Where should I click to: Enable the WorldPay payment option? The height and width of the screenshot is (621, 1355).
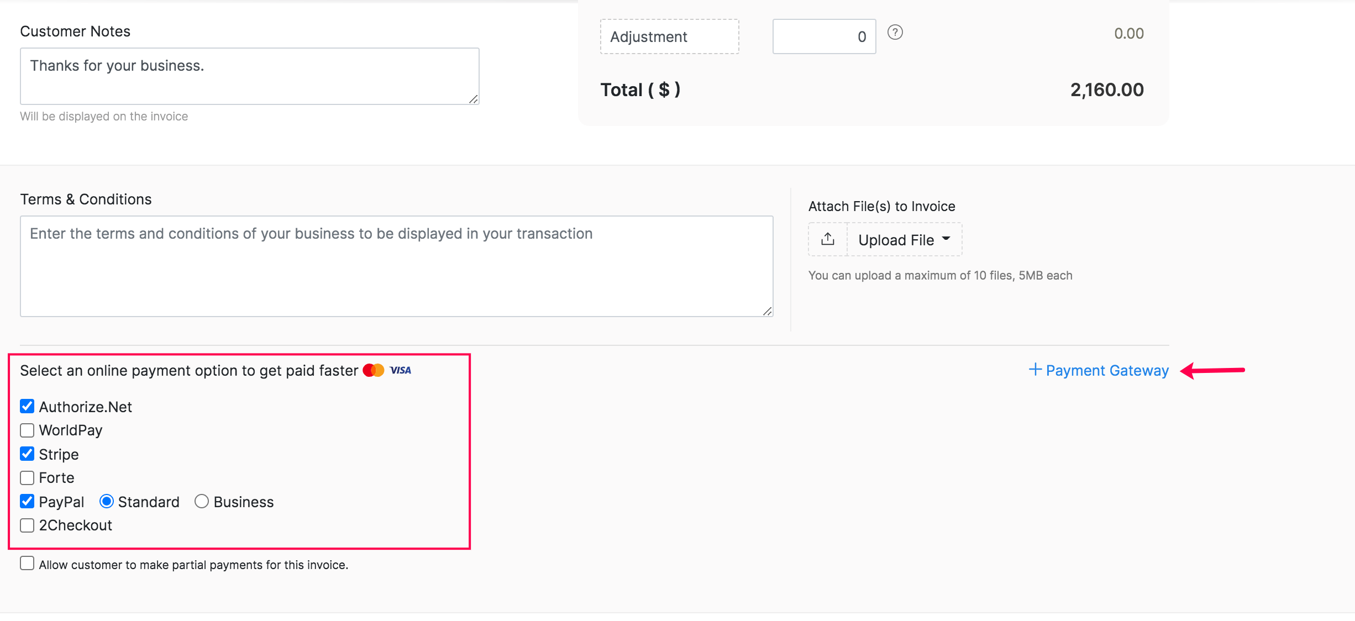click(x=27, y=430)
